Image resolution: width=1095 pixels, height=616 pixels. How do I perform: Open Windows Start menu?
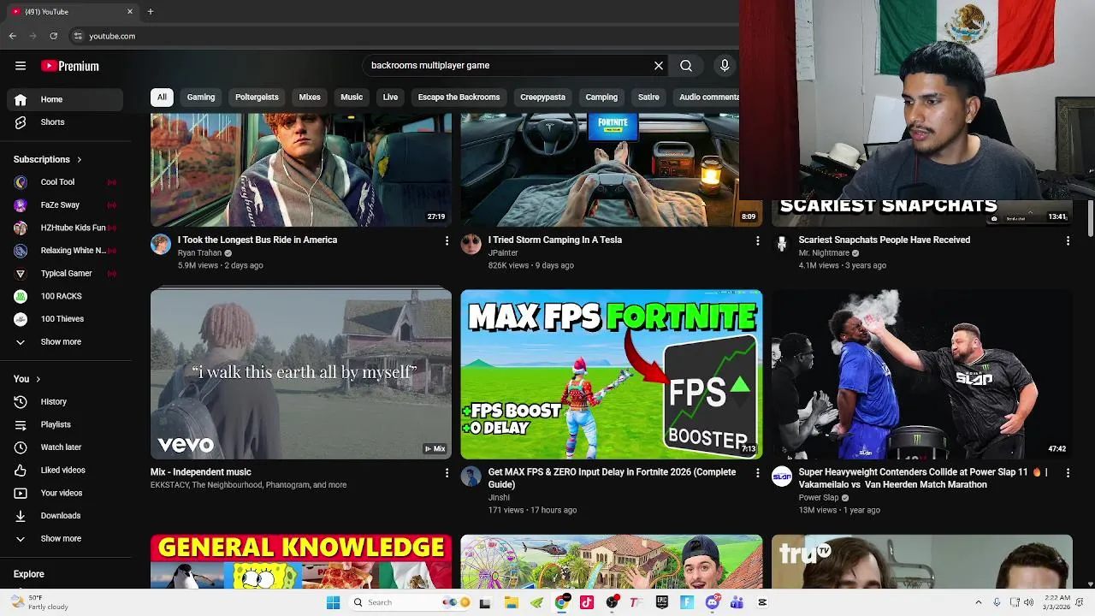coord(333,602)
